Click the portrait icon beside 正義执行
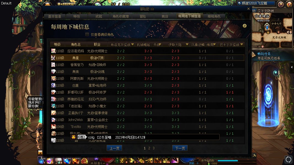Image resolution: width=294 pixels, height=165 pixels. [x=53, y=113]
